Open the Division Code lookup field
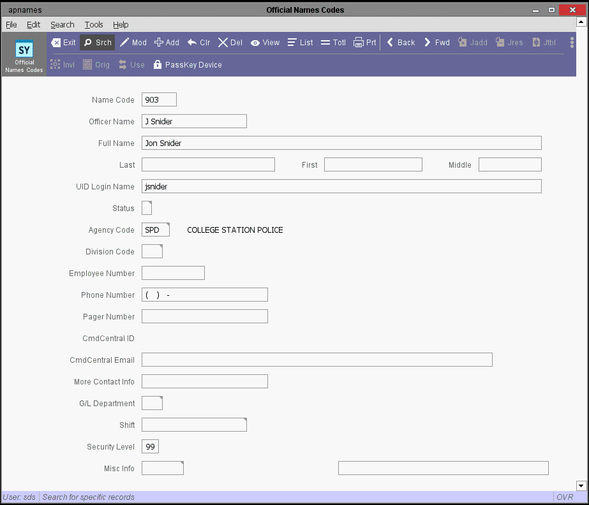The width and height of the screenshot is (589, 505). click(x=152, y=252)
